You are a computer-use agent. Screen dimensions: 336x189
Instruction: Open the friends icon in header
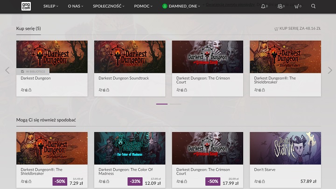tap(280, 6)
